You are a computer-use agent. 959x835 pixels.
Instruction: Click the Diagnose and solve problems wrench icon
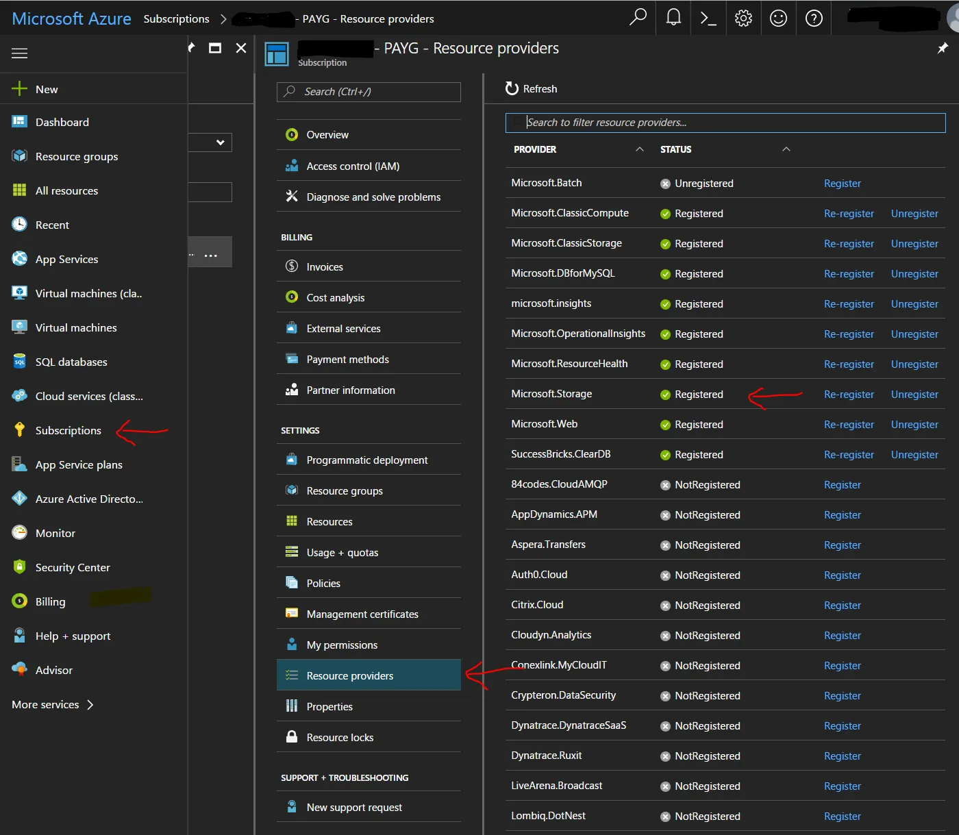[x=292, y=197]
